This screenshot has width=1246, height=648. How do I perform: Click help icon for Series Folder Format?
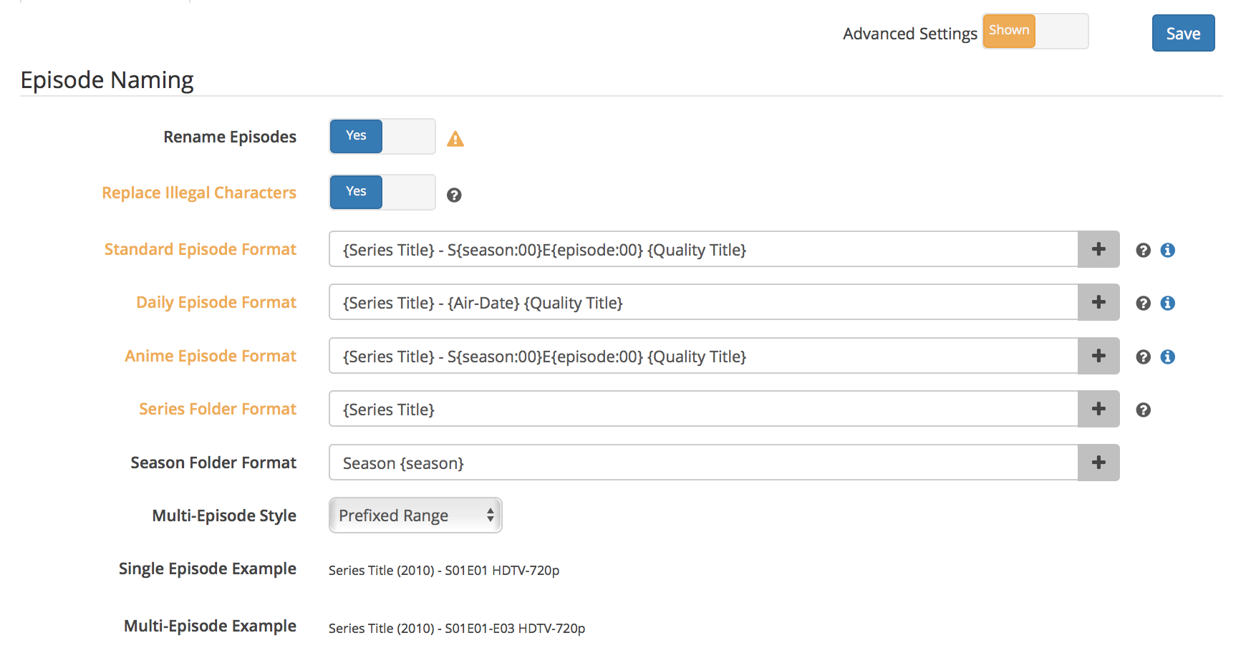(x=1144, y=410)
